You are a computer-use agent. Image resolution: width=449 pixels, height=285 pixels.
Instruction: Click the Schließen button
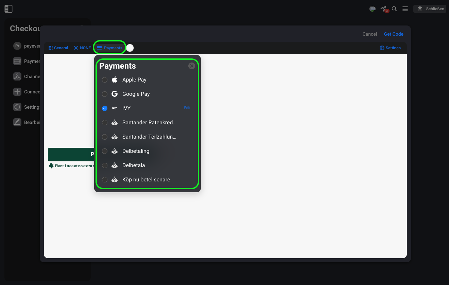pos(430,9)
